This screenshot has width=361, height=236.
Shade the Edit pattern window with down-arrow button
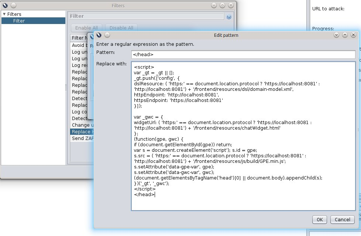click(336, 35)
